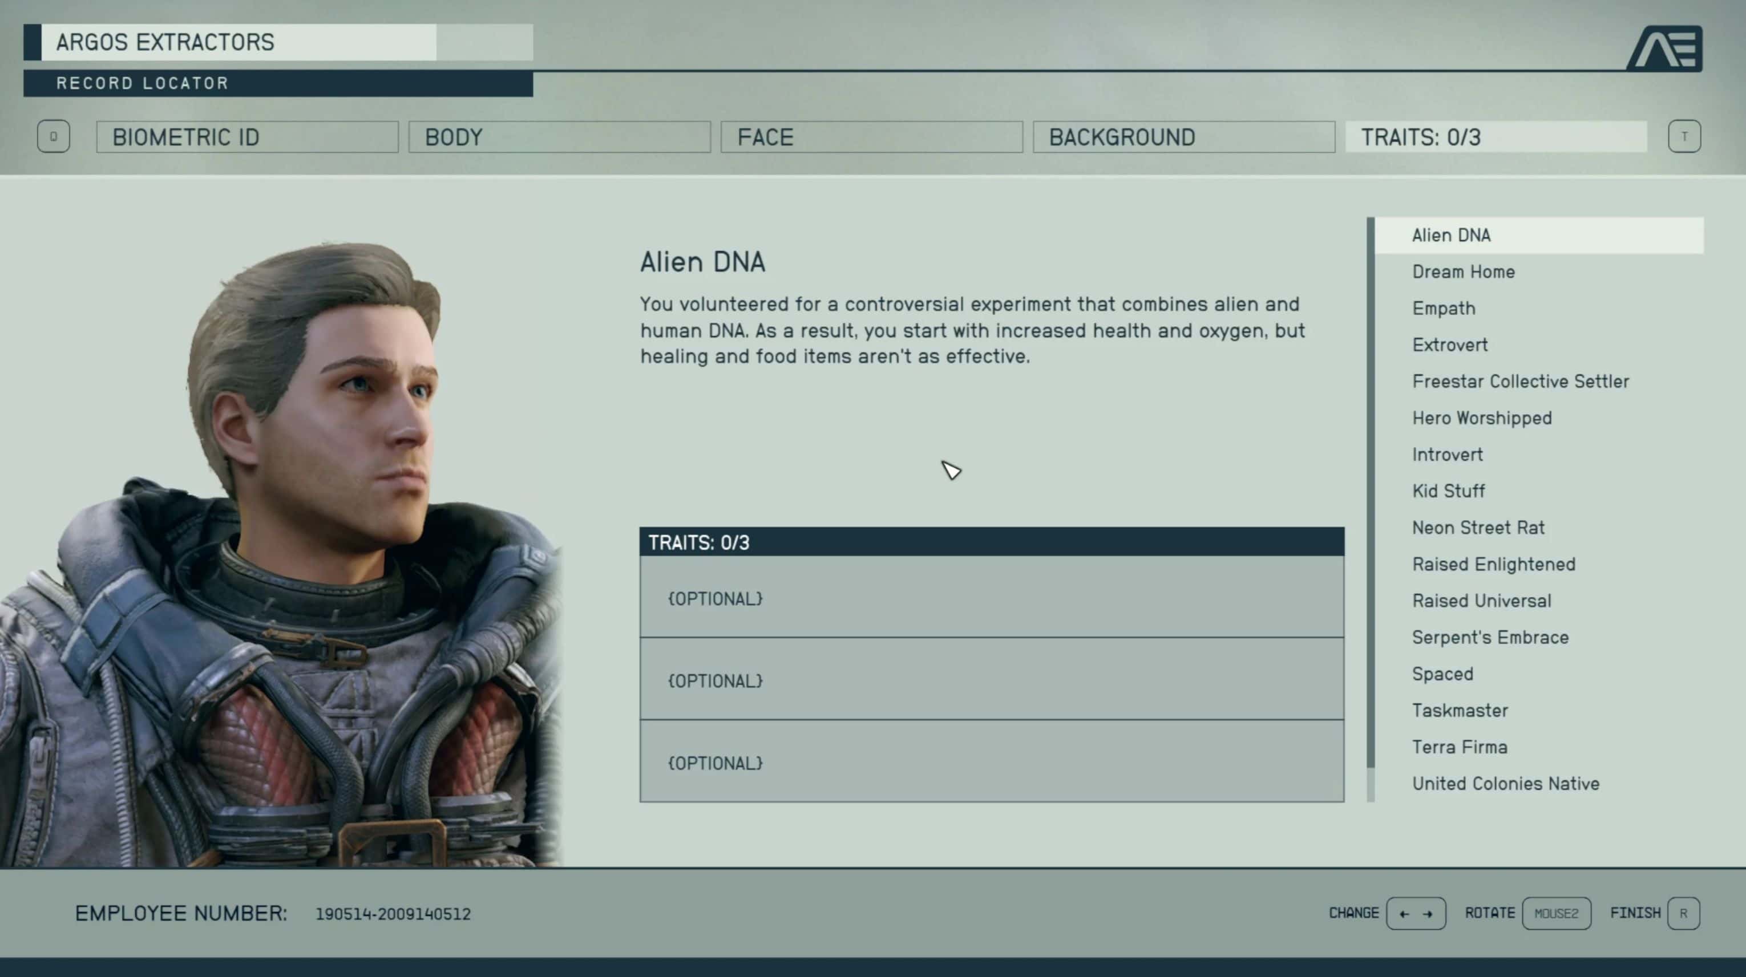
Task: Click the Argos Extractors AE logo
Action: (1664, 49)
